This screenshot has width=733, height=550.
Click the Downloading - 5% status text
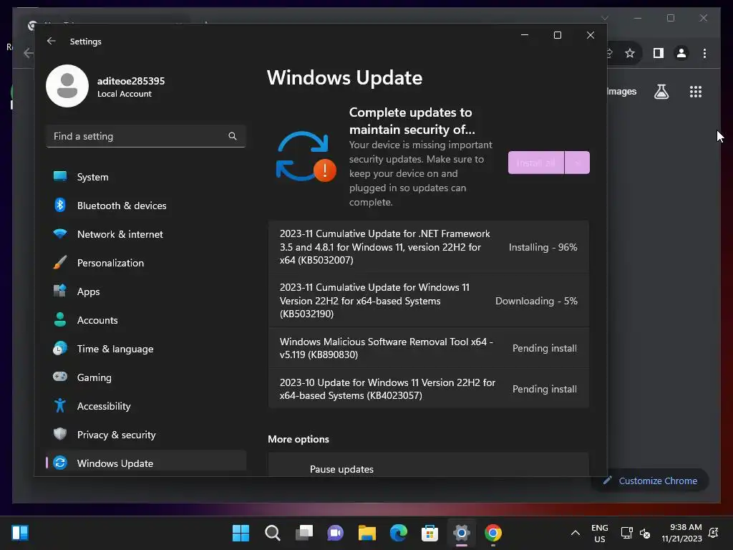tap(536, 301)
